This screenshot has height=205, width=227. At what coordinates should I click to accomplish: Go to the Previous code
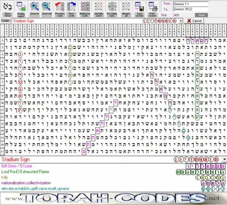click(x=60, y=9)
